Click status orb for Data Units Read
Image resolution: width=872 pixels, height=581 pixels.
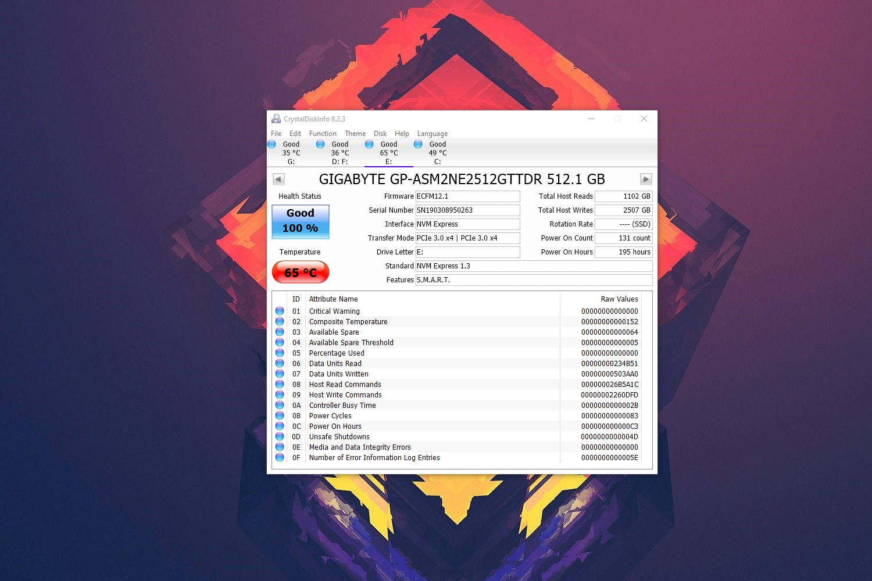[x=280, y=363]
